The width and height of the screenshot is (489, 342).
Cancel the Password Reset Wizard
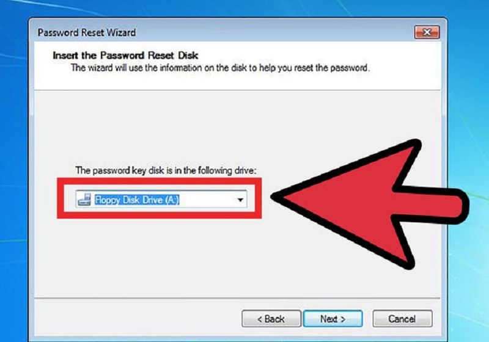pyautogui.click(x=402, y=319)
